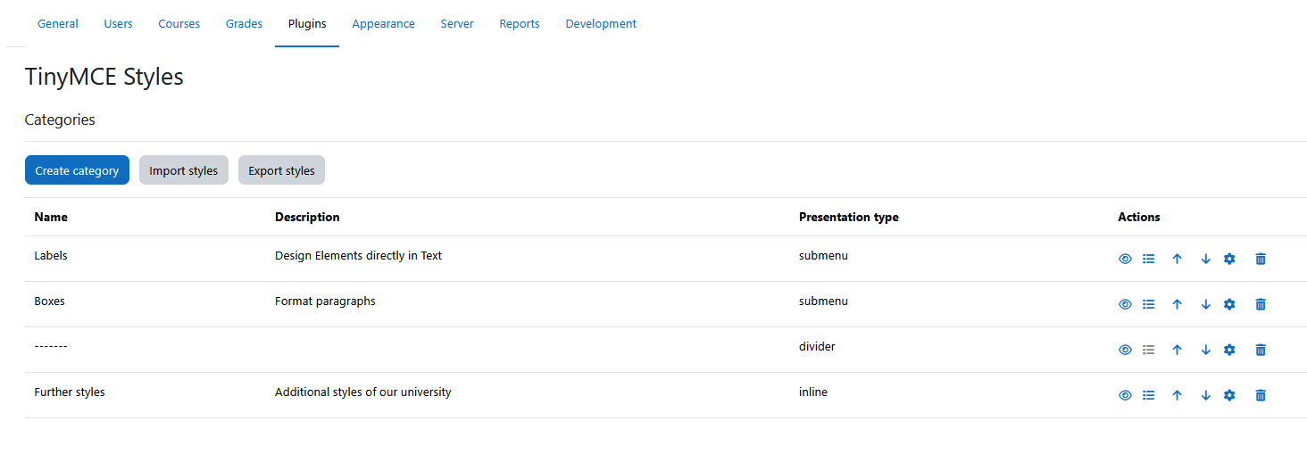Open the Reports tab

point(520,24)
